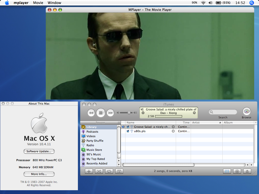Click Software Update in About This Mac
Image resolution: width=259 pixels, height=194 pixels.
(39, 151)
